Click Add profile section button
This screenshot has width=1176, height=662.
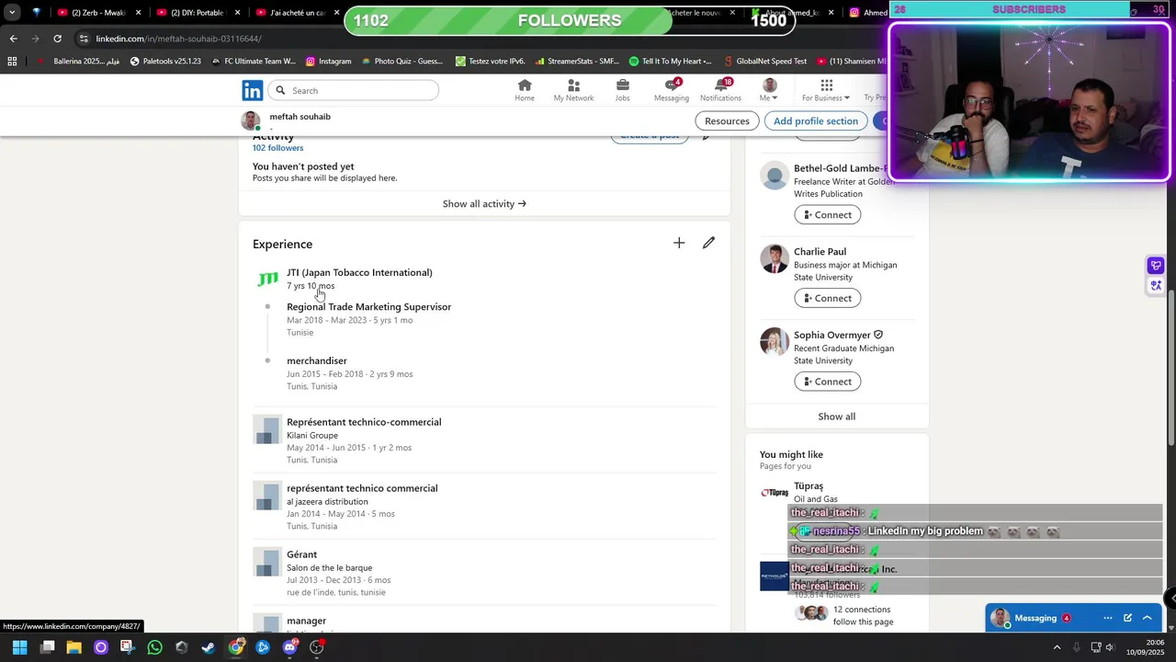click(816, 120)
